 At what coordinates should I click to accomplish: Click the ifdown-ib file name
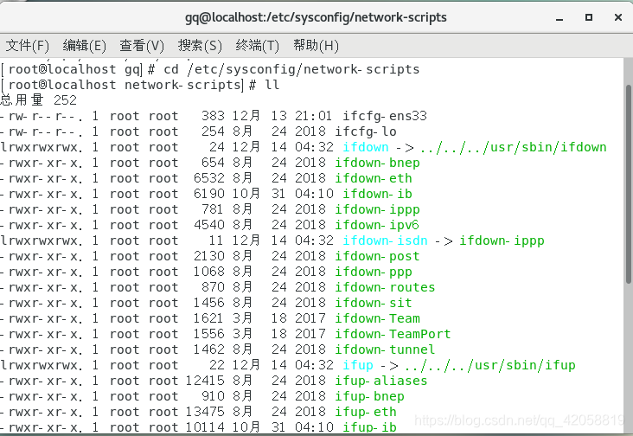click(x=377, y=194)
